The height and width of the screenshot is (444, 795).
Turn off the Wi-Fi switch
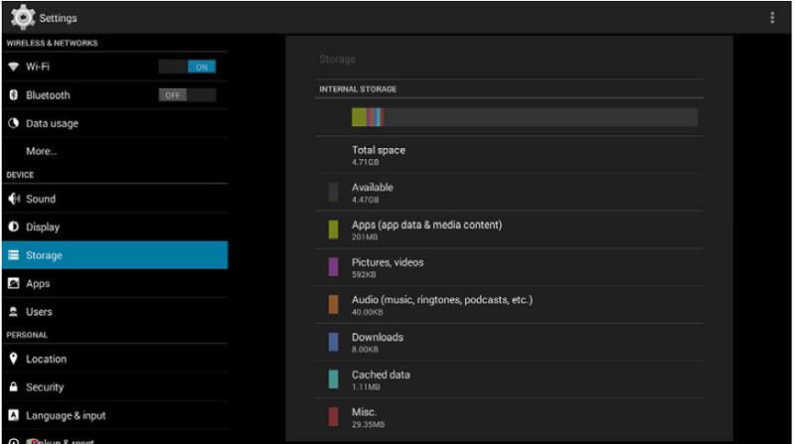tap(187, 67)
